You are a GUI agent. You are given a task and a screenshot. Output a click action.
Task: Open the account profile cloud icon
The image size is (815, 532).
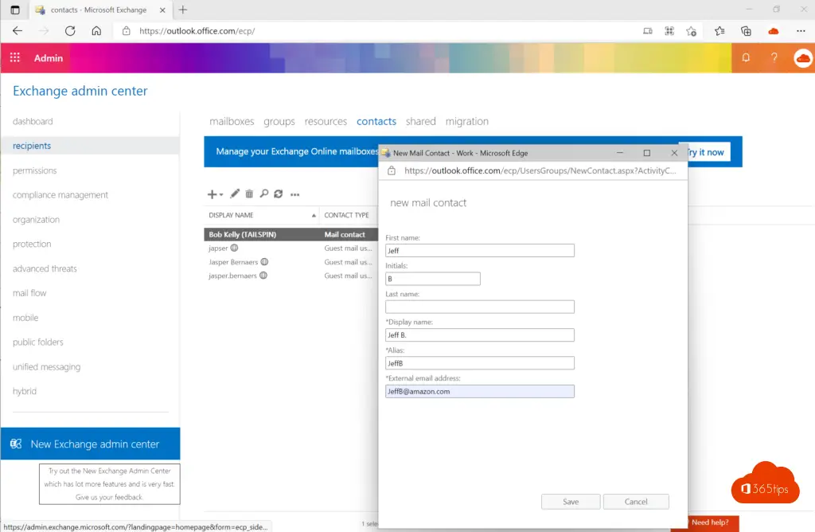(x=803, y=57)
